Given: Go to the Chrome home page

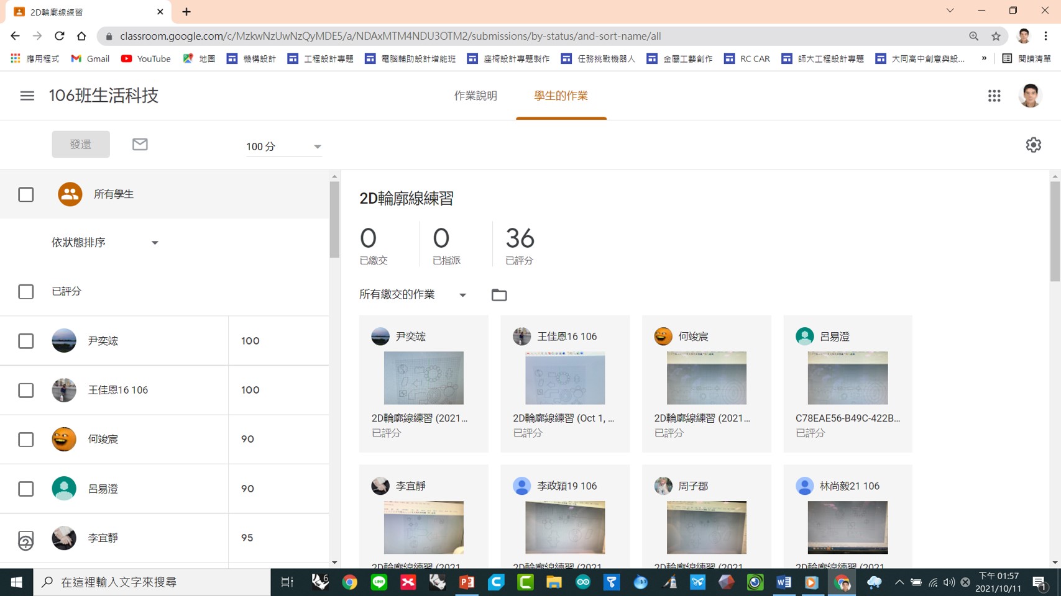Looking at the screenshot, I should pyautogui.click(x=81, y=36).
